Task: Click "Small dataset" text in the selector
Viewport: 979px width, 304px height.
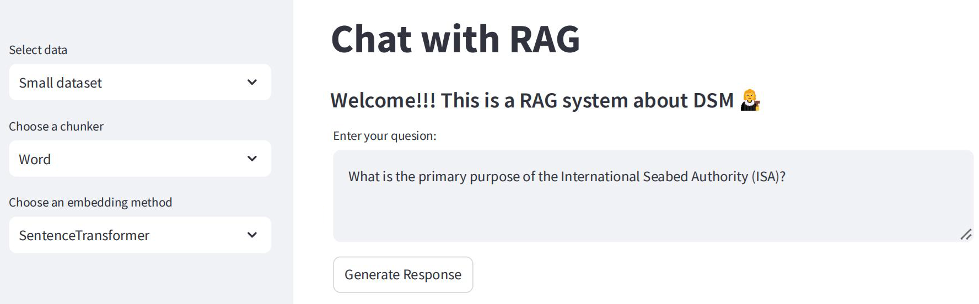Action: point(61,83)
